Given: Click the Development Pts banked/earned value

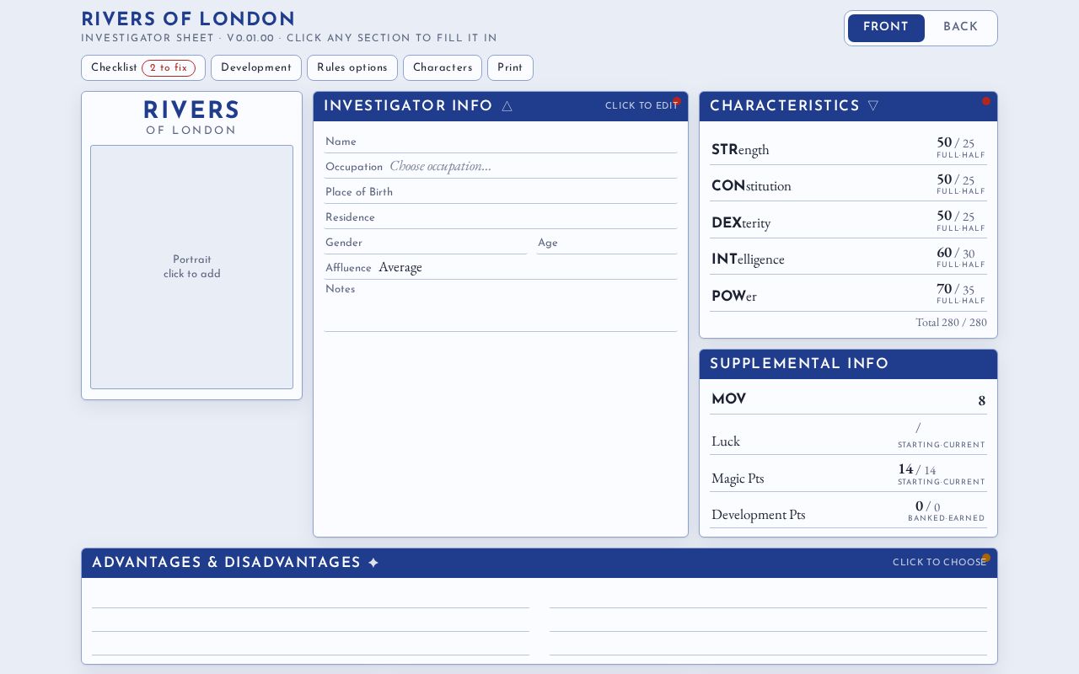Looking at the screenshot, I should [947, 510].
